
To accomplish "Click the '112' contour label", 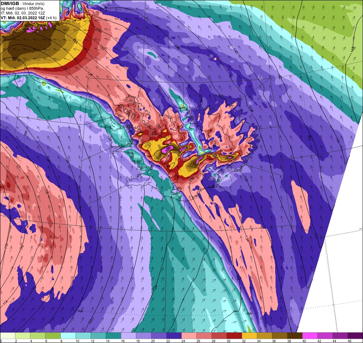I will click(x=22, y=247).
